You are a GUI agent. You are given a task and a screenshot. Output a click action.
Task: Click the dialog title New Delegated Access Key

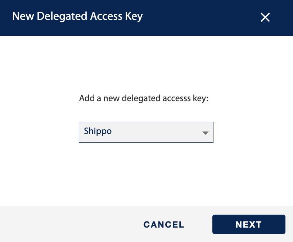pyautogui.click(x=77, y=16)
